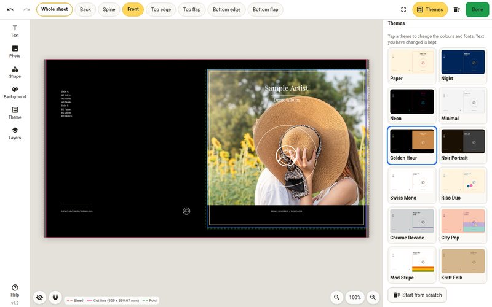
Task: Open Help
Action: tap(15, 290)
